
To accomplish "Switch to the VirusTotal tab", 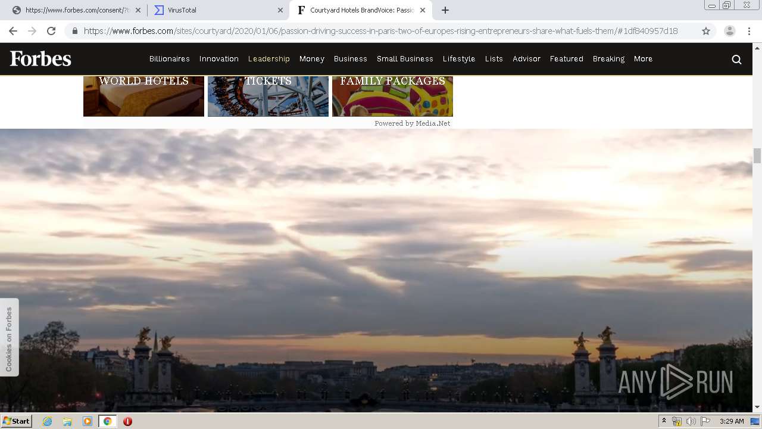I will [218, 10].
